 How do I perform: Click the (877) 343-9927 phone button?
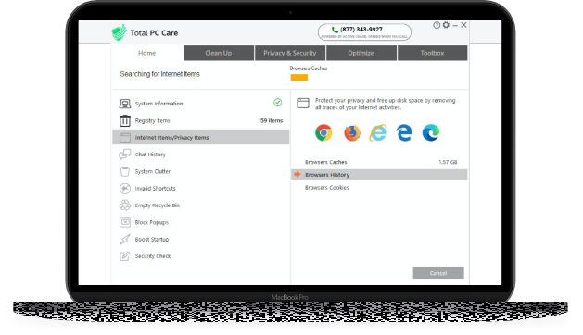pos(364,32)
